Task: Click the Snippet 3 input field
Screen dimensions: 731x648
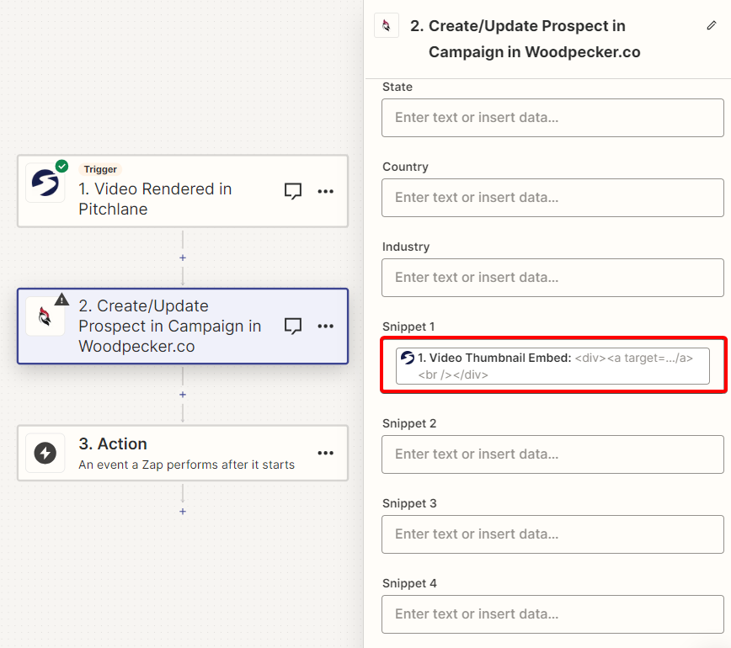Action: coord(552,534)
